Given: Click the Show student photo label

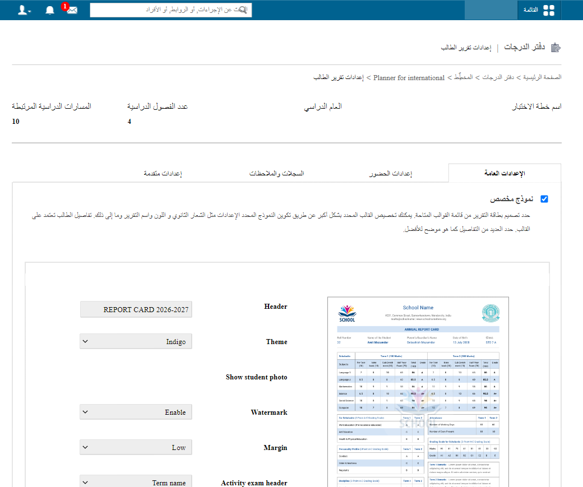Looking at the screenshot, I should pyautogui.click(x=256, y=377).
